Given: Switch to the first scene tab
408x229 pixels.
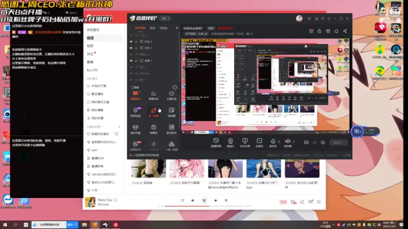Looking at the screenshot, I should [x=140, y=28].
